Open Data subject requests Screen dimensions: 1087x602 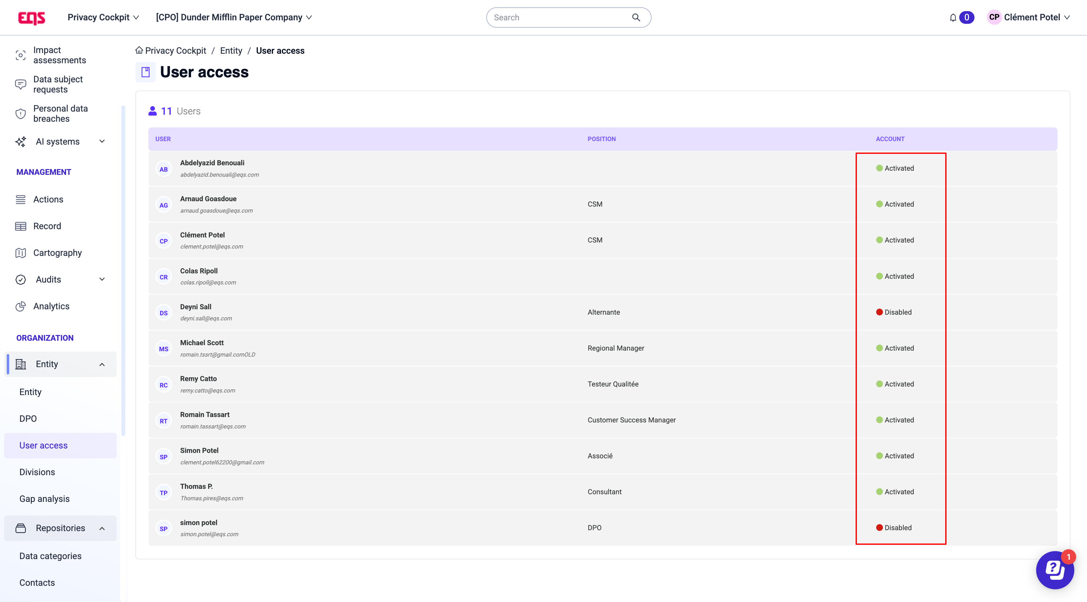[58, 84]
